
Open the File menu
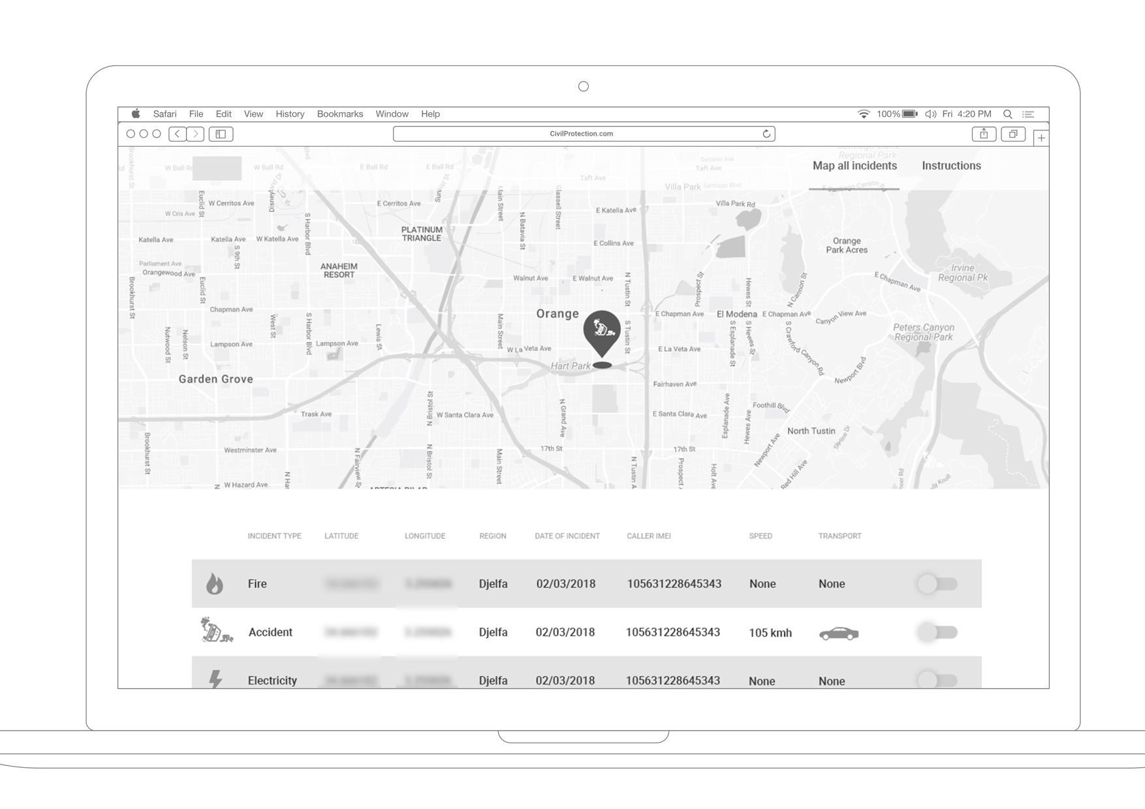pos(196,114)
